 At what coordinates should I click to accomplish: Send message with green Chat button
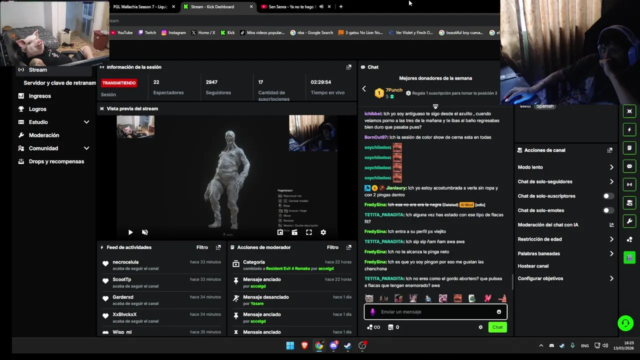pyautogui.click(x=497, y=327)
